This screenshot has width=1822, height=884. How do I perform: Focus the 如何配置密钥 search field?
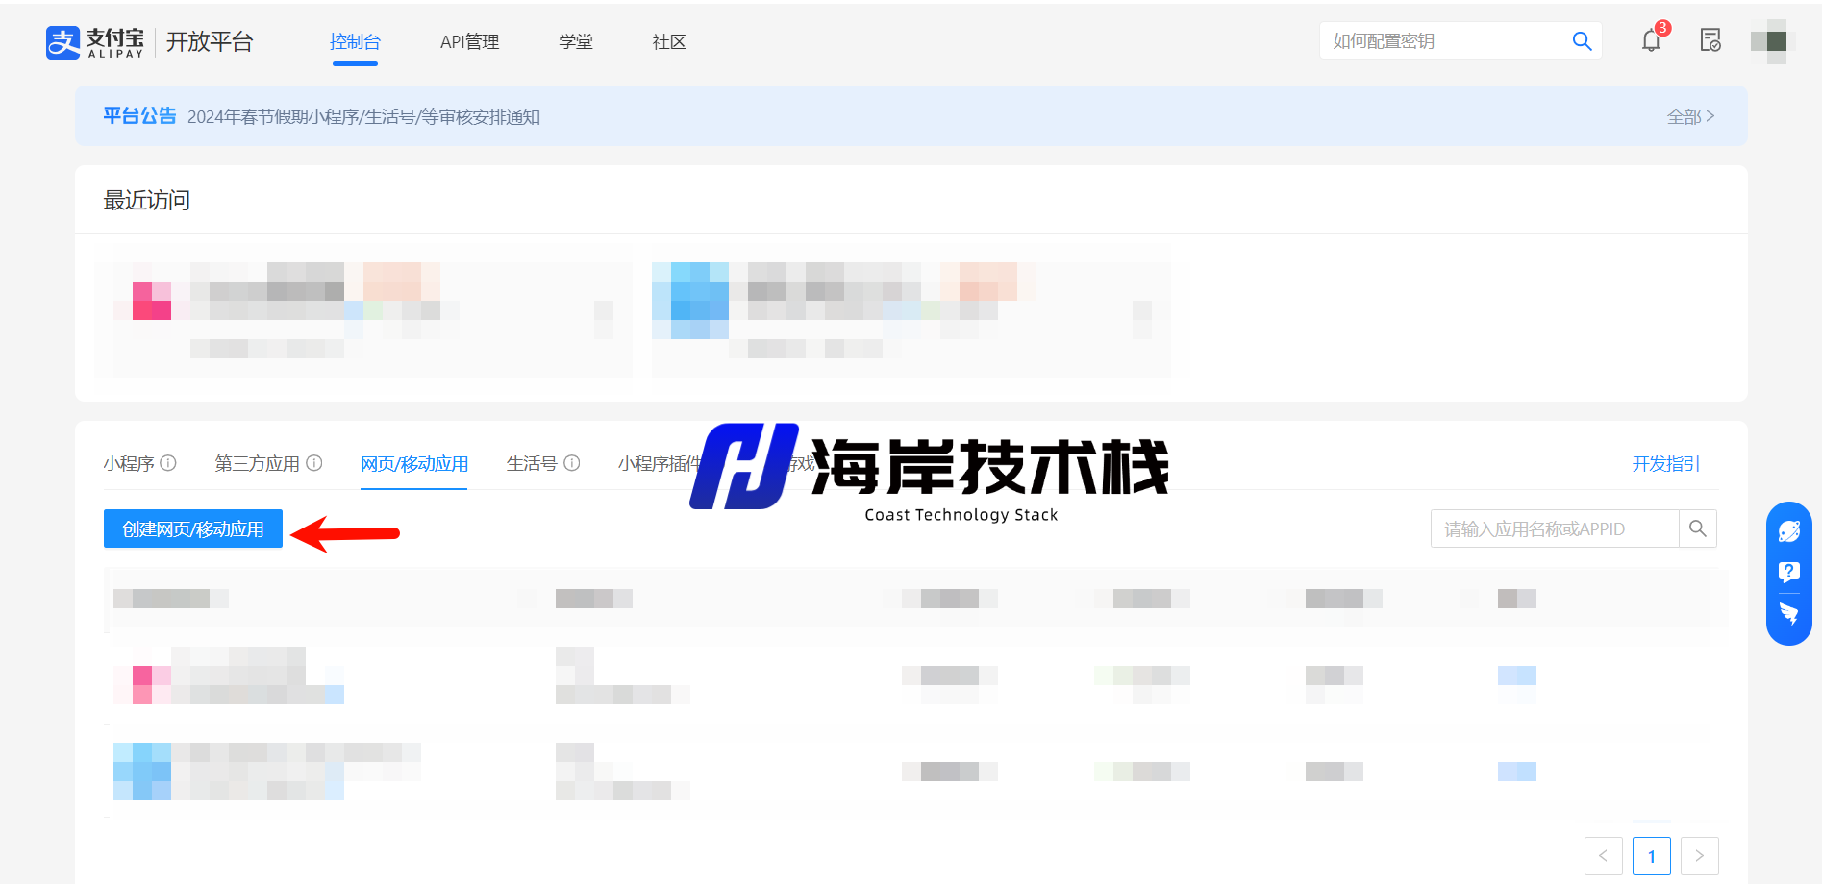pyautogui.click(x=1444, y=40)
